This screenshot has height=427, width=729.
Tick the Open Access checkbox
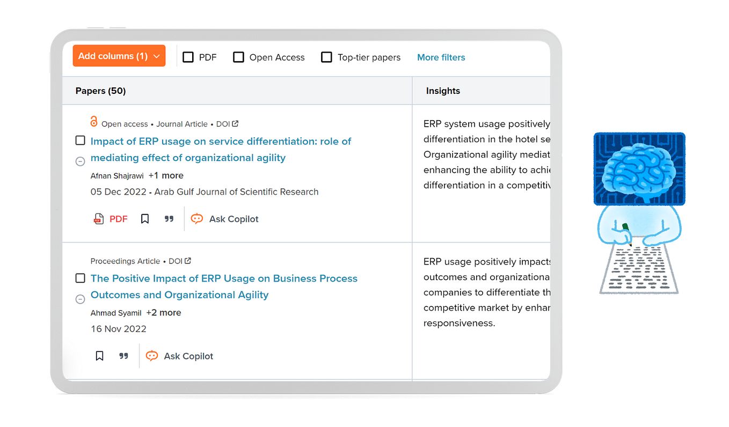pos(238,57)
